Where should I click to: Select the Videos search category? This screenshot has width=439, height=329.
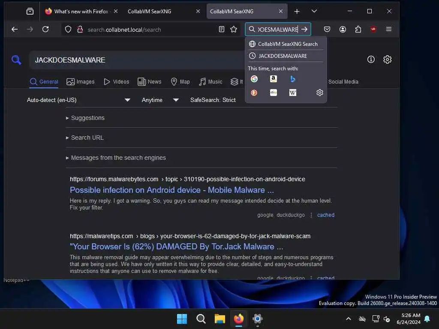pos(117,82)
